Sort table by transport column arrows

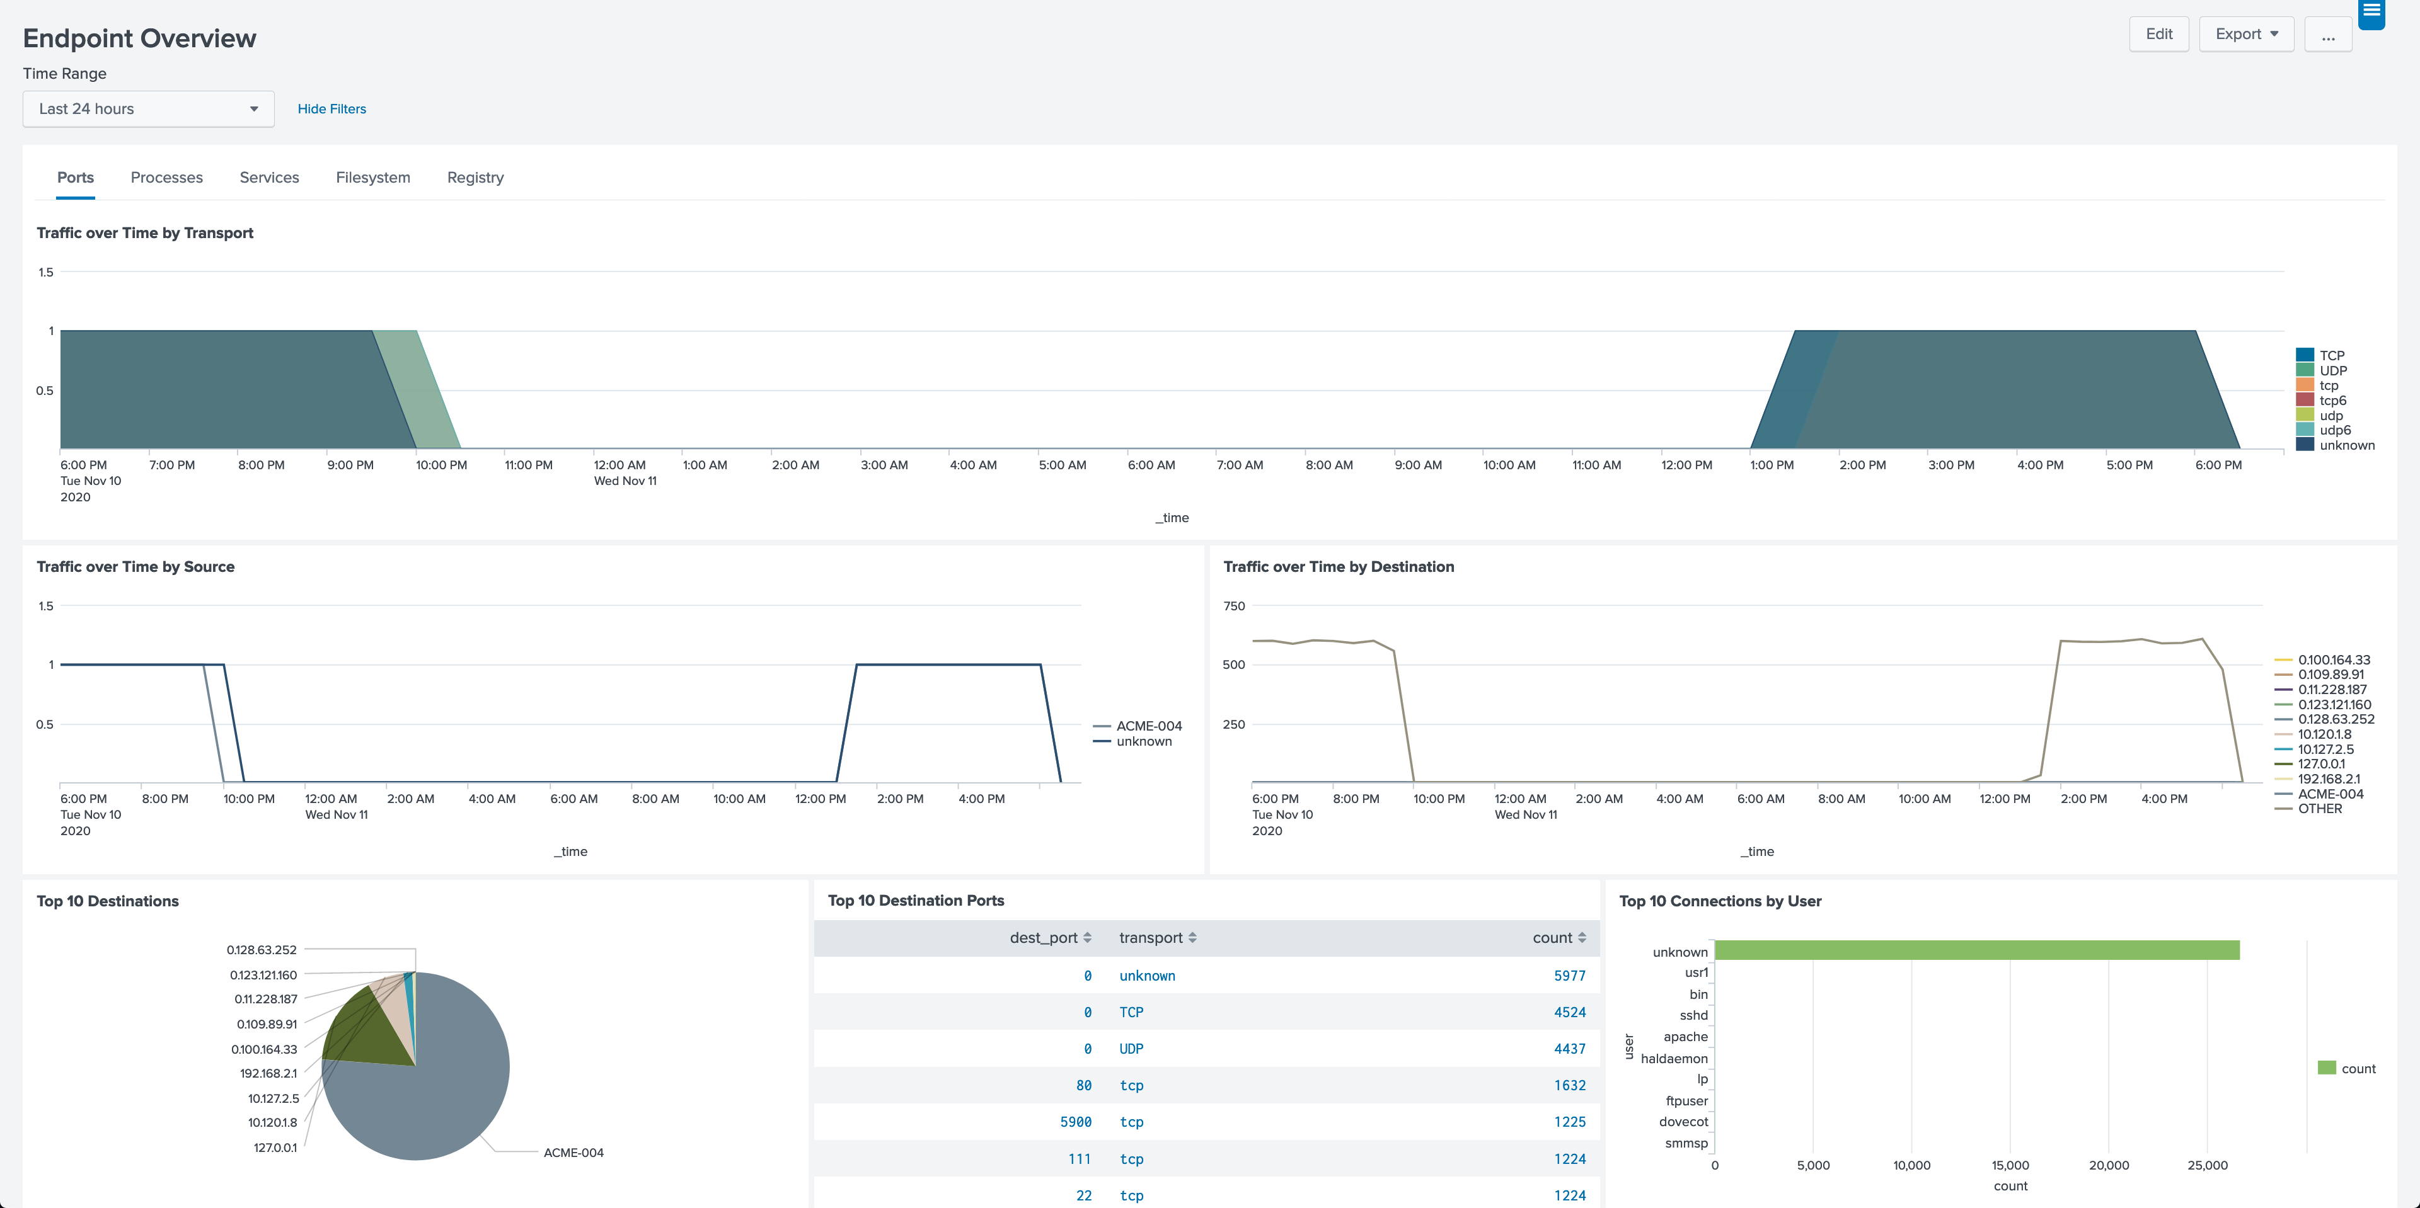click(x=1192, y=938)
